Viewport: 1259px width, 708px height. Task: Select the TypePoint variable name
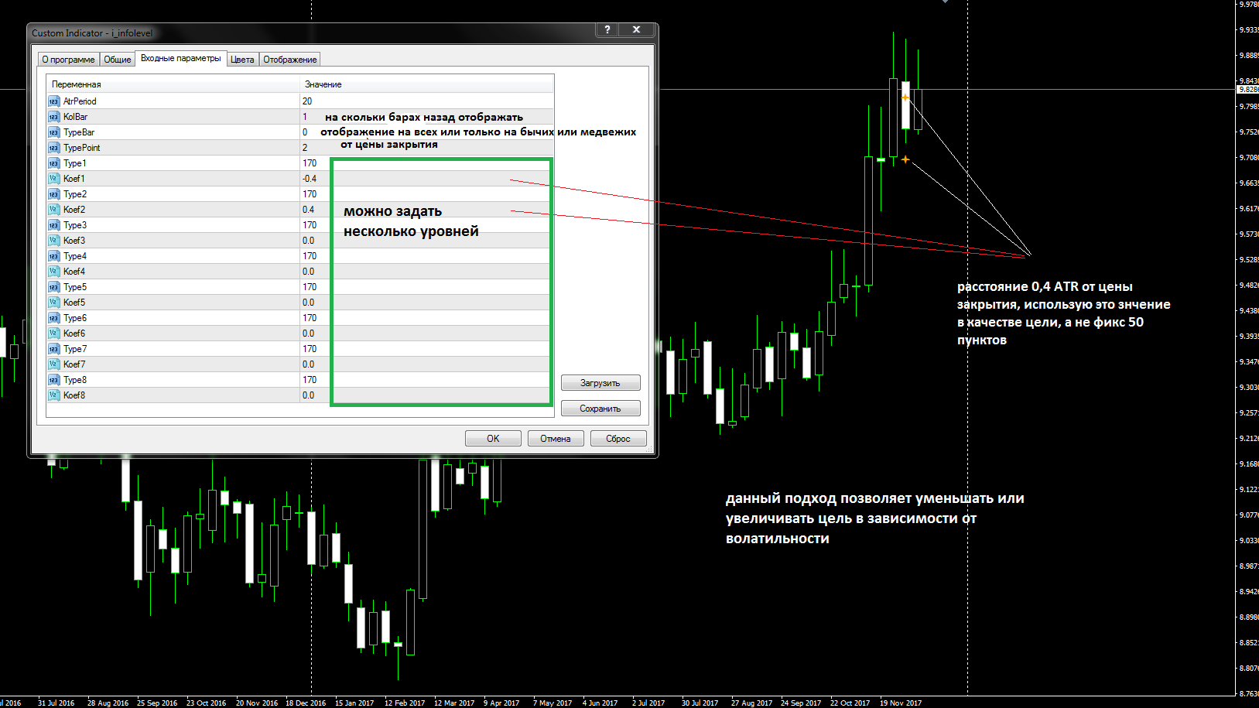point(81,148)
